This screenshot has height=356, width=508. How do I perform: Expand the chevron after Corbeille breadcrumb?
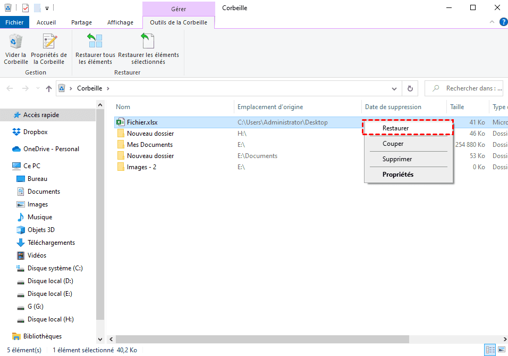click(x=108, y=88)
